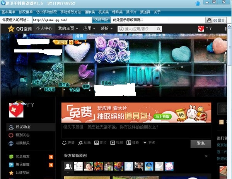Viewport: 232px width, 179px height.
Task: Click the 年 badge icon
Action: click(71, 42)
